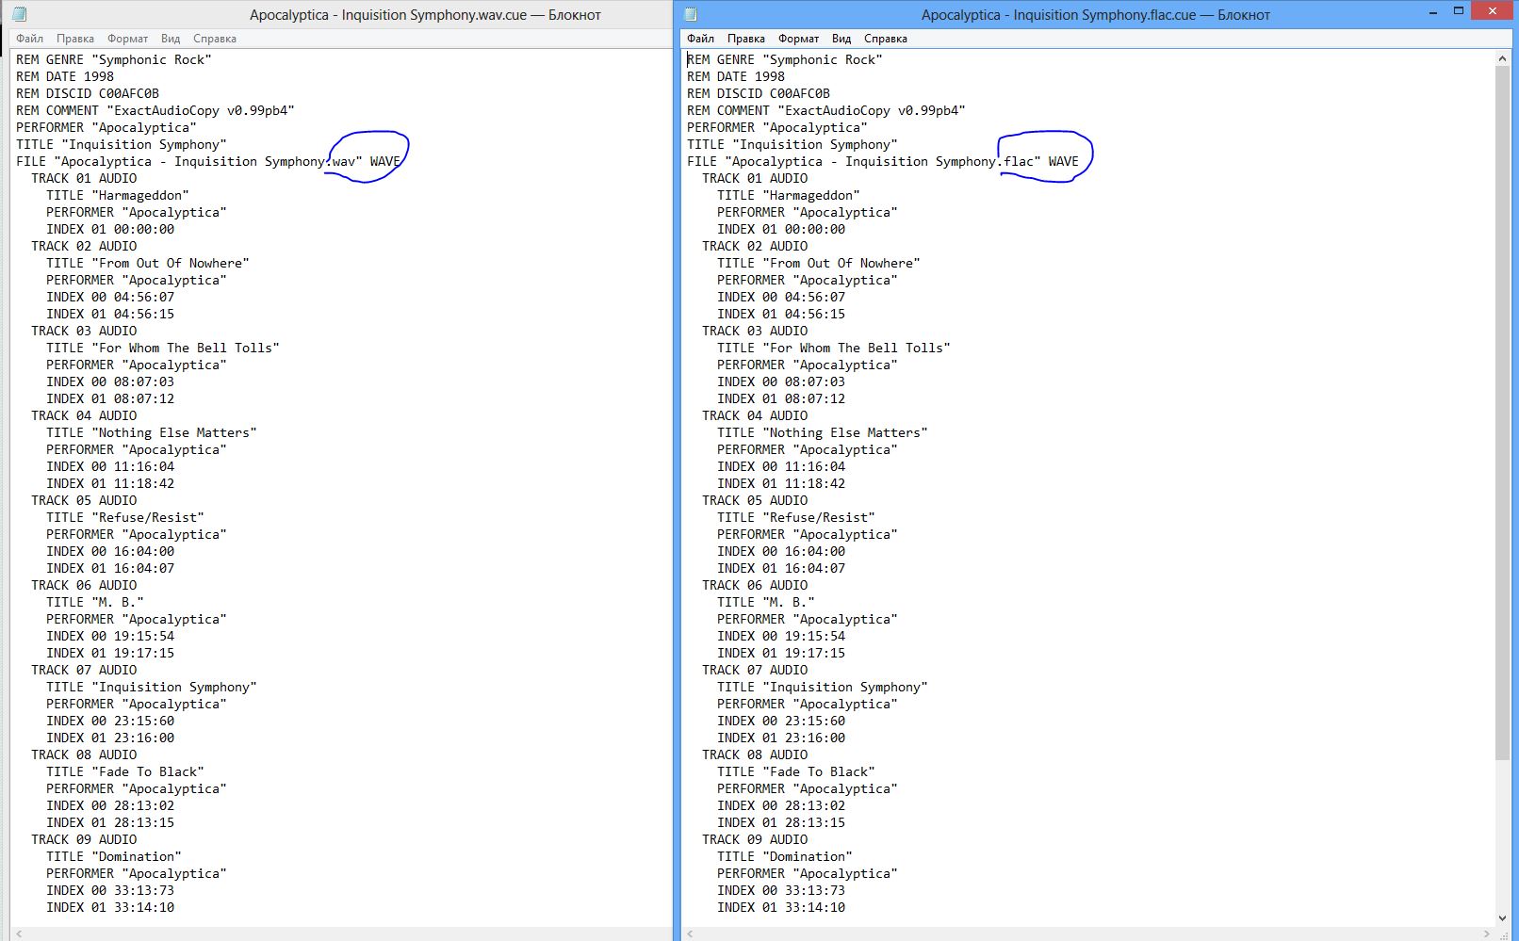The height and width of the screenshot is (941, 1519).
Task: Click 'TITLE "Nothing Else Matters"' in the wav.cue window
Action: (152, 433)
